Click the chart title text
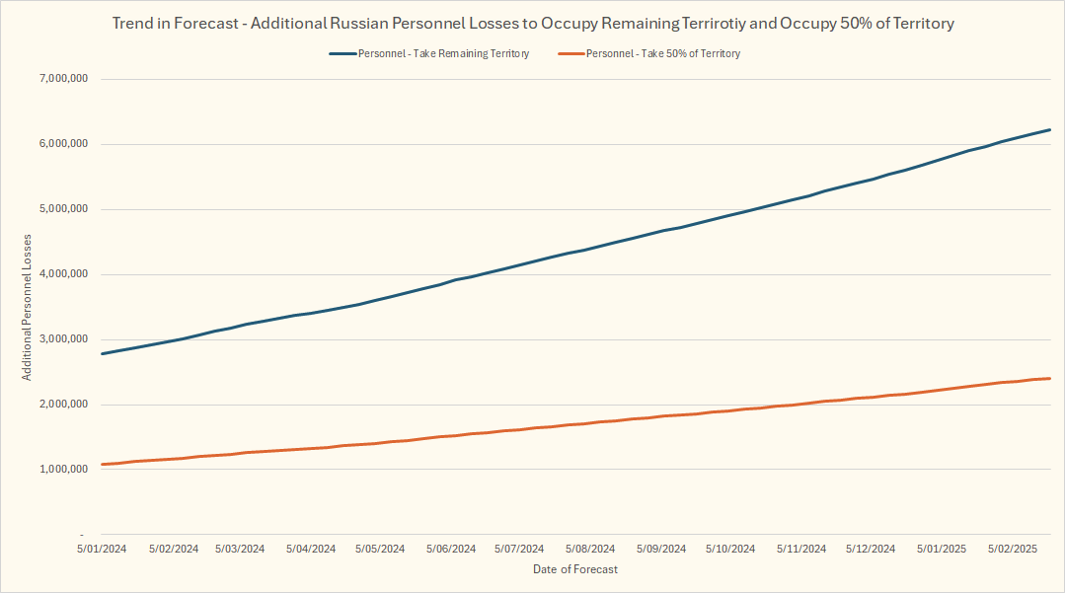 [532, 24]
